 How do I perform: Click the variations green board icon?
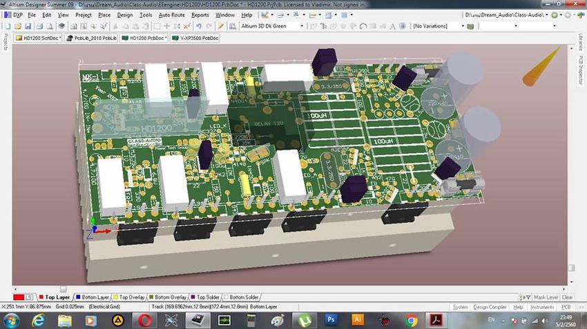(471, 26)
